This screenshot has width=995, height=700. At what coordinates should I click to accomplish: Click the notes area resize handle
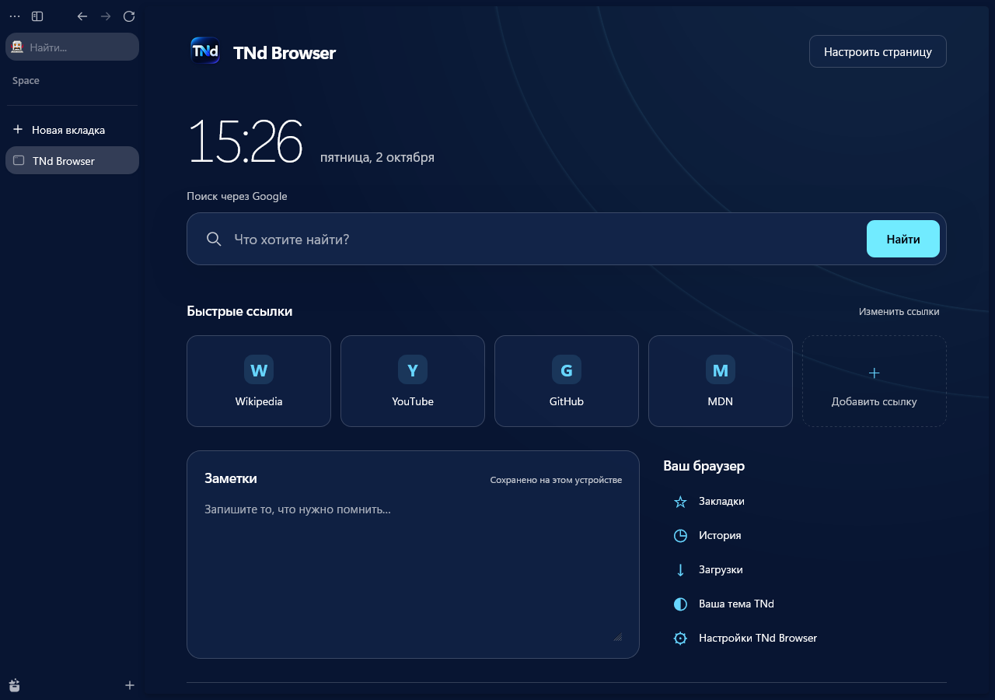click(x=618, y=636)
